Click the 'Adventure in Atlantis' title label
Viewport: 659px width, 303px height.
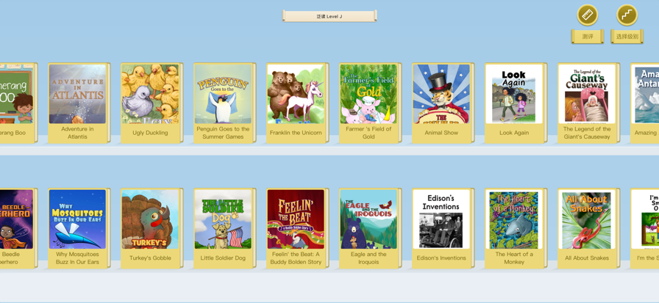pos(77,133)
